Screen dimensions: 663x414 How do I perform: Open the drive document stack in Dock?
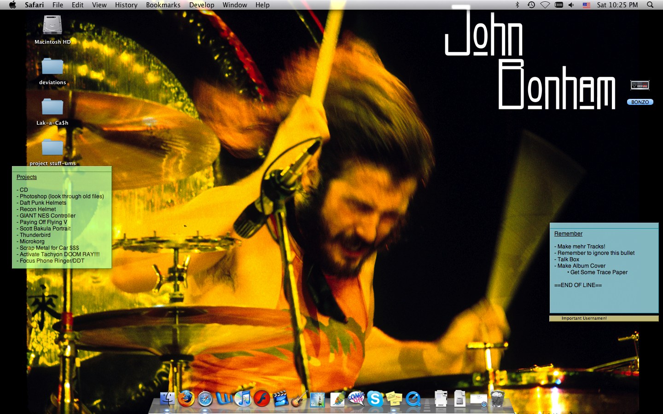(x=460, y=399)
